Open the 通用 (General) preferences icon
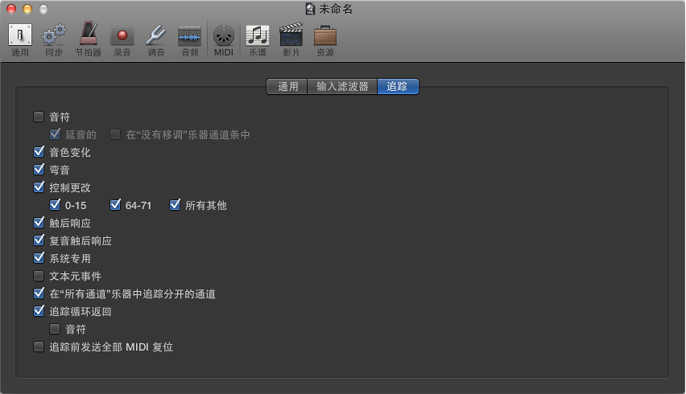 [x=20, y=40]
